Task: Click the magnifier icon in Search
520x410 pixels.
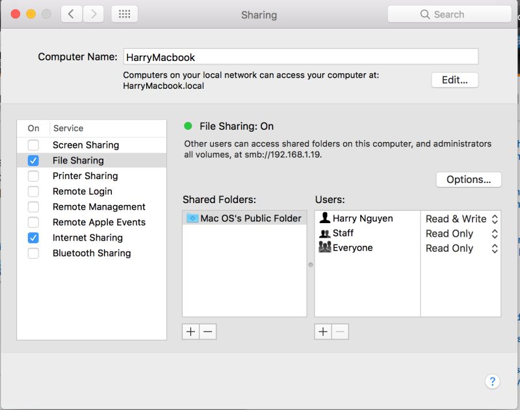Action: tap(425, 14)
